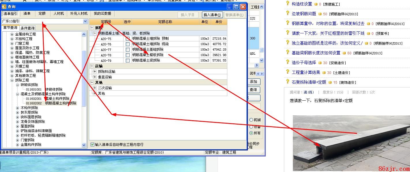Click the question mark icon beside 构造柱设置

pos(287,3)
